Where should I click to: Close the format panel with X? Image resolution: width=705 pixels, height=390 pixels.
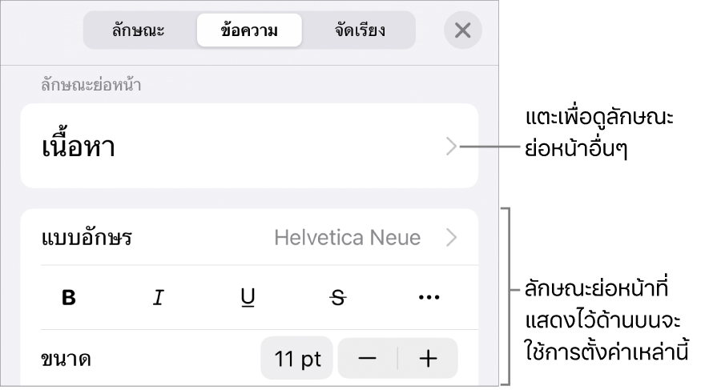463,30
